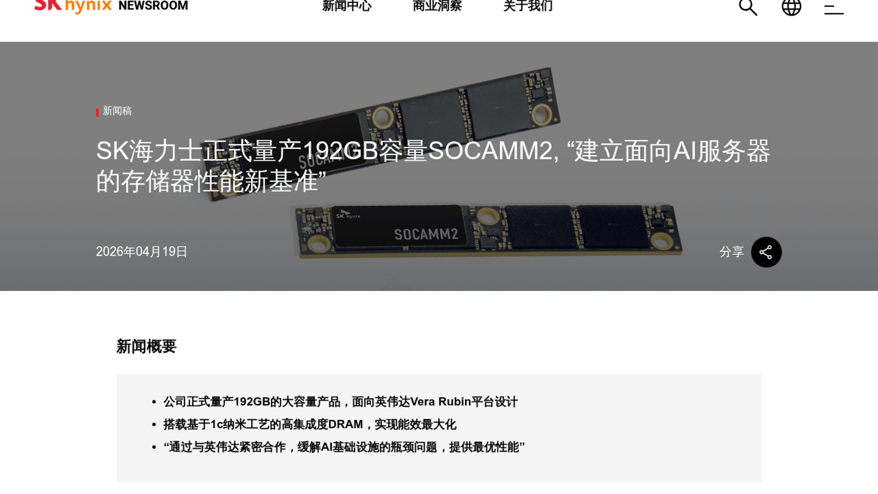Click the upper angled memory module image
This screenshot has height=494, width=878.
click(x=382, y=133)
